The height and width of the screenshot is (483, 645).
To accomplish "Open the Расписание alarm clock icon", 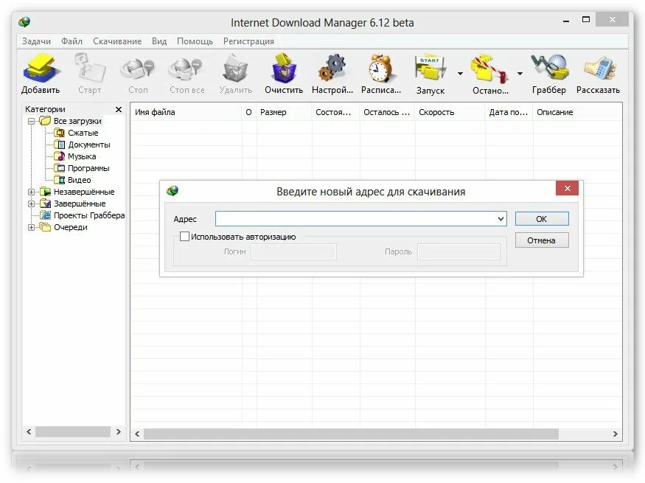I will [381, 68].
